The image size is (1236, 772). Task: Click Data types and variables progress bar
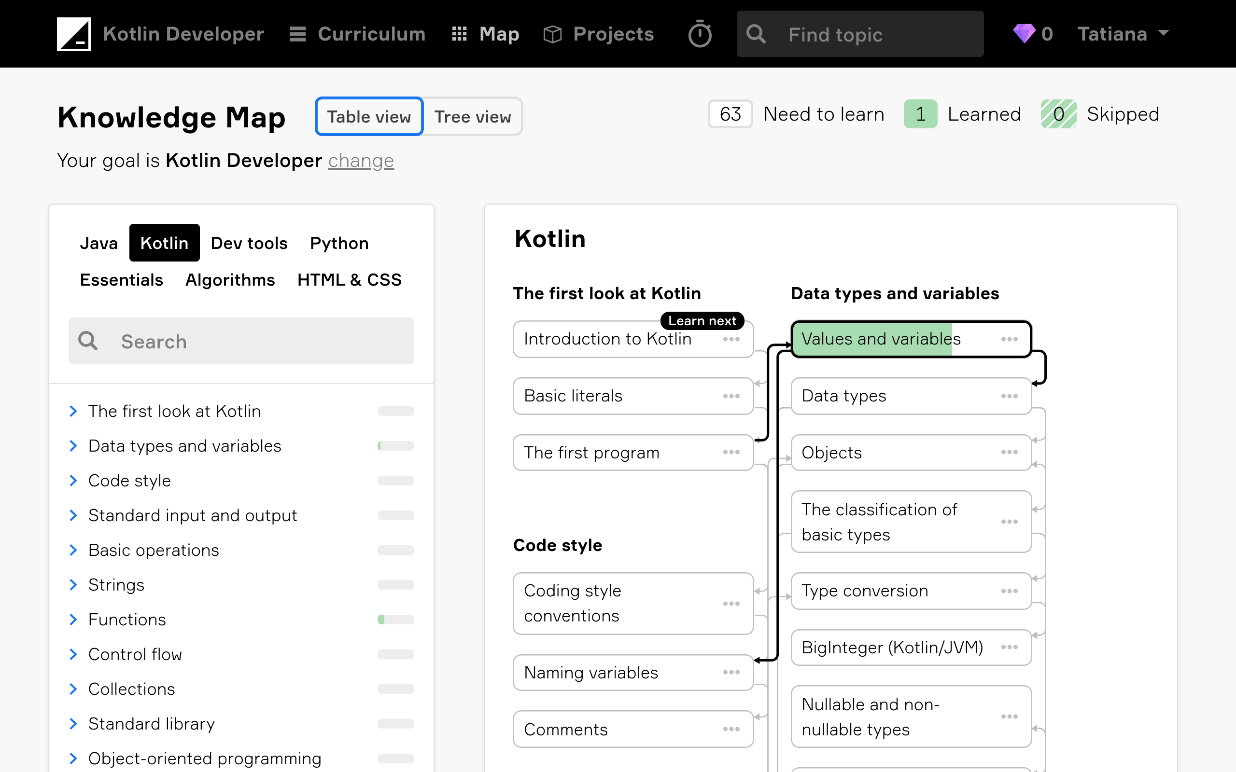click(x=395, y=446)
